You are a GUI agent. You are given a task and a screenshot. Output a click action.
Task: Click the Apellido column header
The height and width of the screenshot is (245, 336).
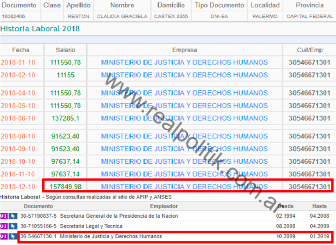(78, 5)
